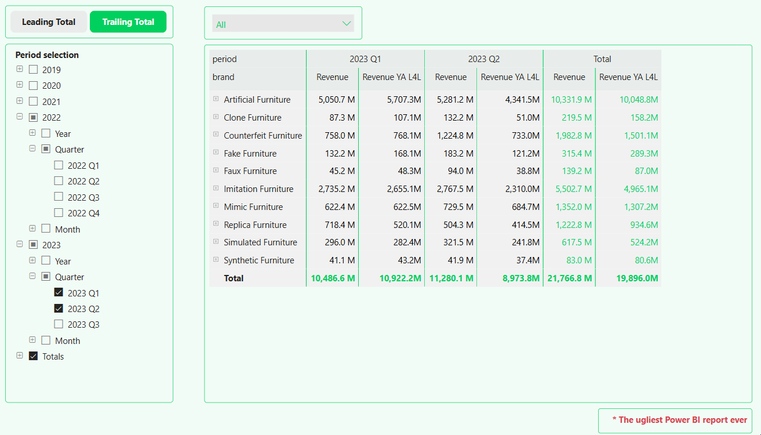Screen dimensions: 761x435
Task: Expand the 2021 tree node
Action: pyautogui.click(x=20, y=101)
